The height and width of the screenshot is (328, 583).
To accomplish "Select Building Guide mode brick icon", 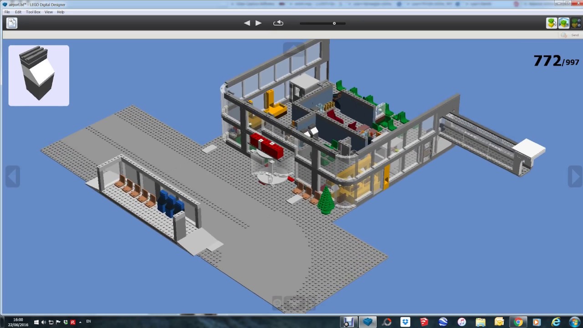I will coord(576,23).
